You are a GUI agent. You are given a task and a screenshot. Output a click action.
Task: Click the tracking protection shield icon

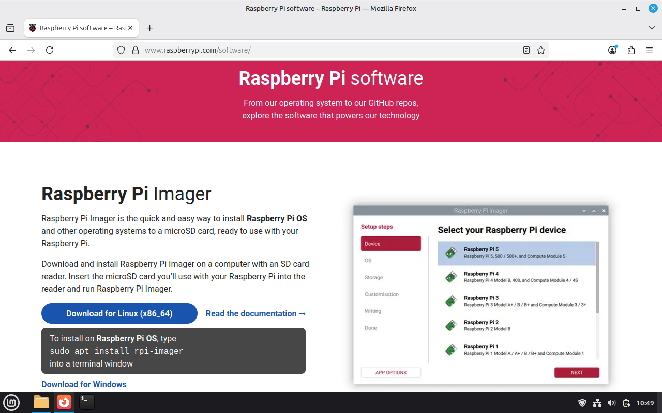[121, 50]
